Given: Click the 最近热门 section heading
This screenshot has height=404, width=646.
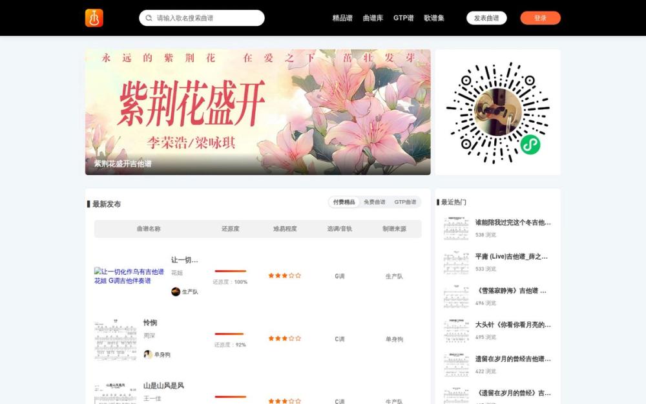Looking at the screenshot, I should (x=453, y=202).
